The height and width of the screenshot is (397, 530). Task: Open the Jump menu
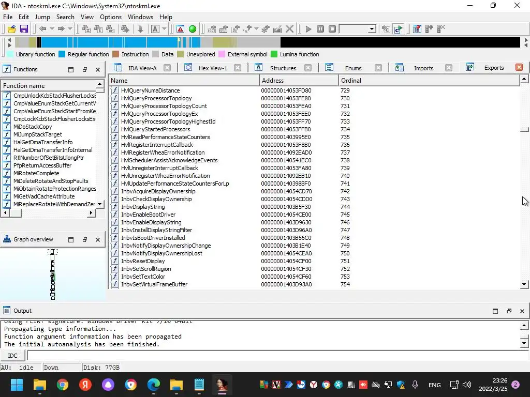point(42,17)
